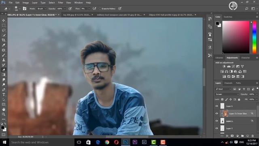The height and width of the screenshot is (146, 259).
Task: Select the Gradient tool
Action: click(x=4, y=75)
